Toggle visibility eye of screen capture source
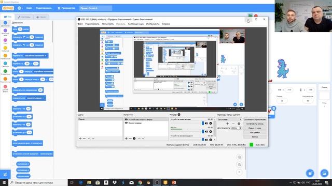332x186 pixels. click(x=126, y=123)
